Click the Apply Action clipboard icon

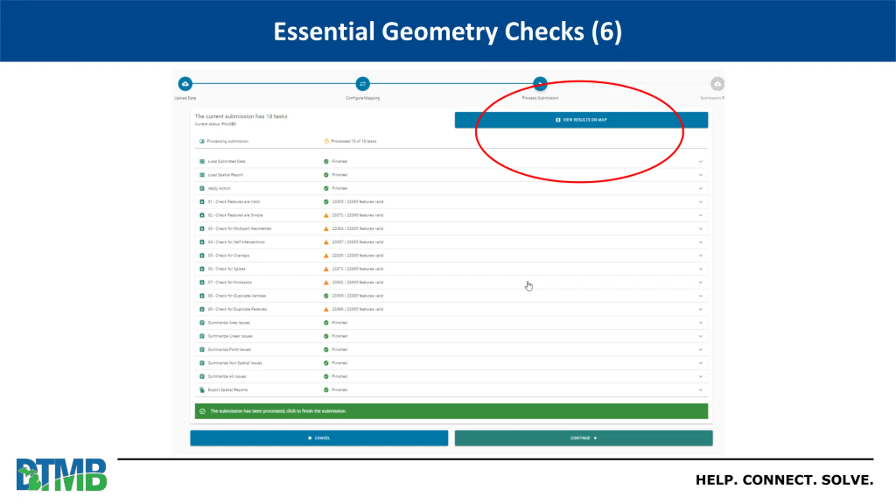pos(202,188)
